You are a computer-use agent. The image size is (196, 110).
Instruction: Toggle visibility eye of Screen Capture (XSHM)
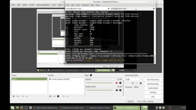click(50, 79)
